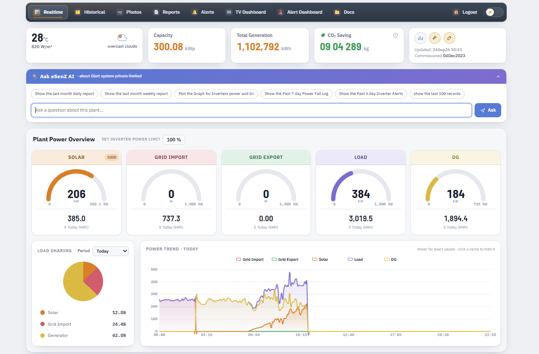Viewport: 539px width, 354px height.
Task: Click the Grid Import gauge arc
Action: tap(171, 172)
